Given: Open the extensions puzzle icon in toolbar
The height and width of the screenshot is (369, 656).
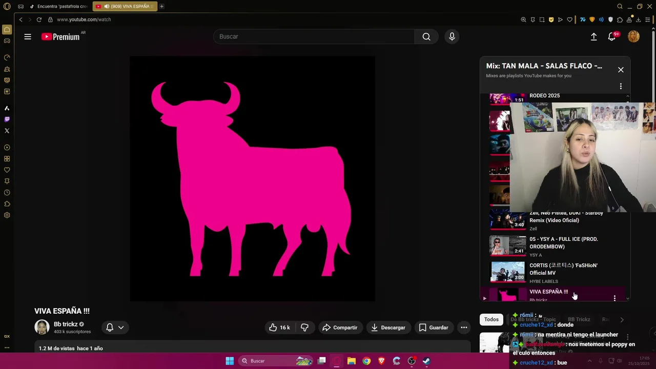Looking at the screenshot, I should 620,19.
